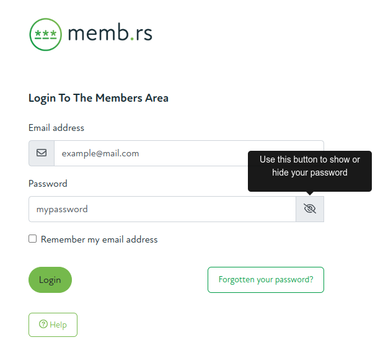Click the green dot in memb.rs wordmark
383x345 pixels.
(131, 40)
